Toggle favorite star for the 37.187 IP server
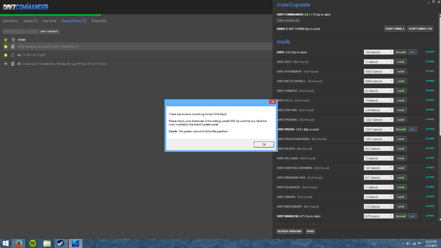This screenshot has width=441, height=248. (x=6, y=55)
